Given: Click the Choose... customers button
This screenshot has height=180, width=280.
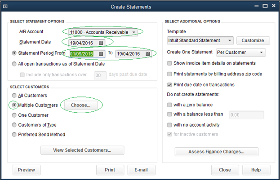Looking at the screenshot, I should [x=81, y=105].
